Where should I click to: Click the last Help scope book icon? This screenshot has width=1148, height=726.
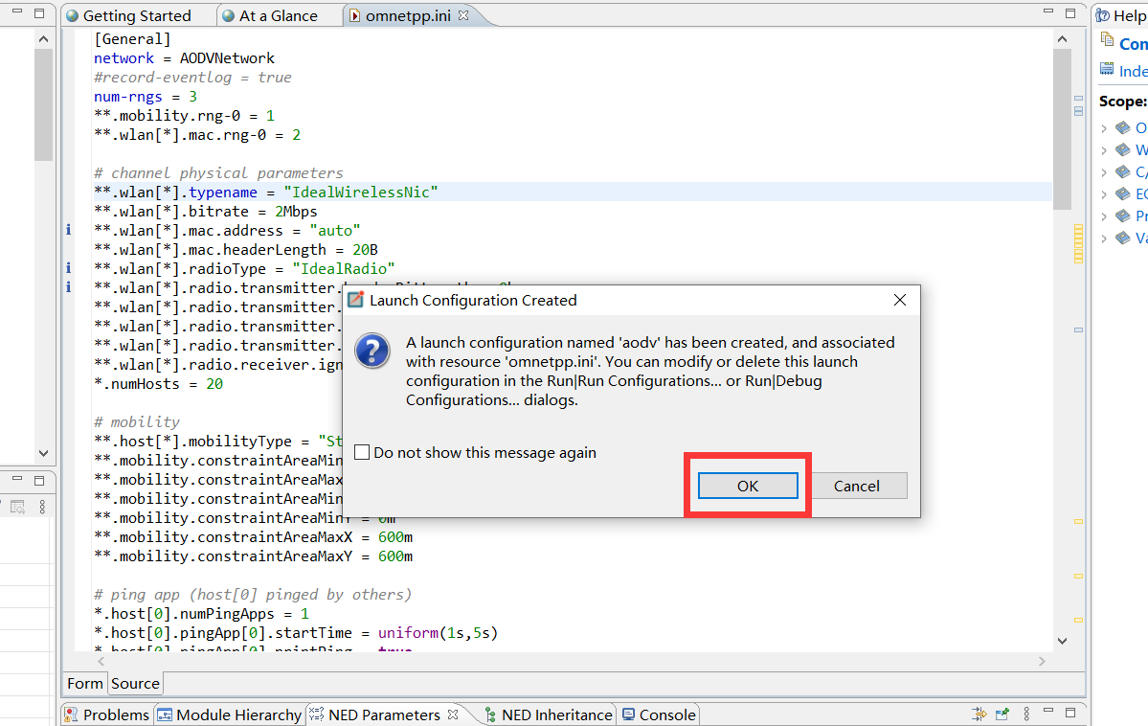[1123, 238]
